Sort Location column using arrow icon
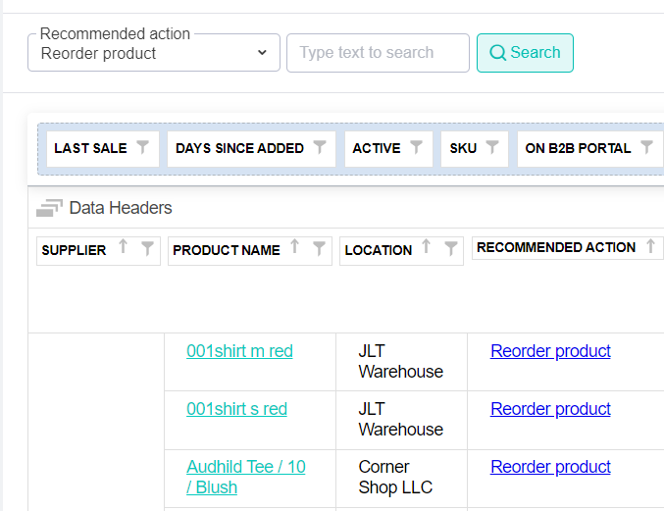Viewport: 664px width, 511px height. [x=426, y=248]
